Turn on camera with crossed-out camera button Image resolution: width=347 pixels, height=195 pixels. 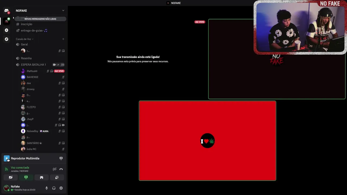tap(11, 177)
